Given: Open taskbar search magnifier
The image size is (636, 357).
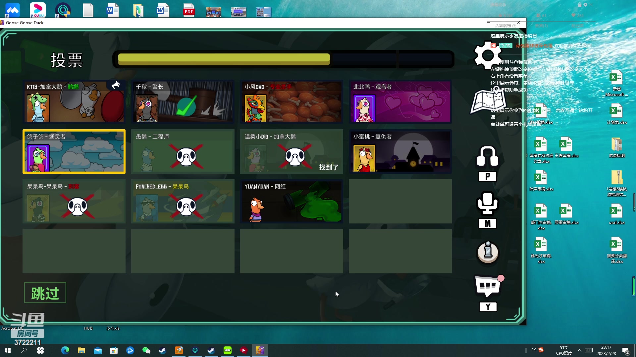Looking at the screenshot, I should click(24, 350).
